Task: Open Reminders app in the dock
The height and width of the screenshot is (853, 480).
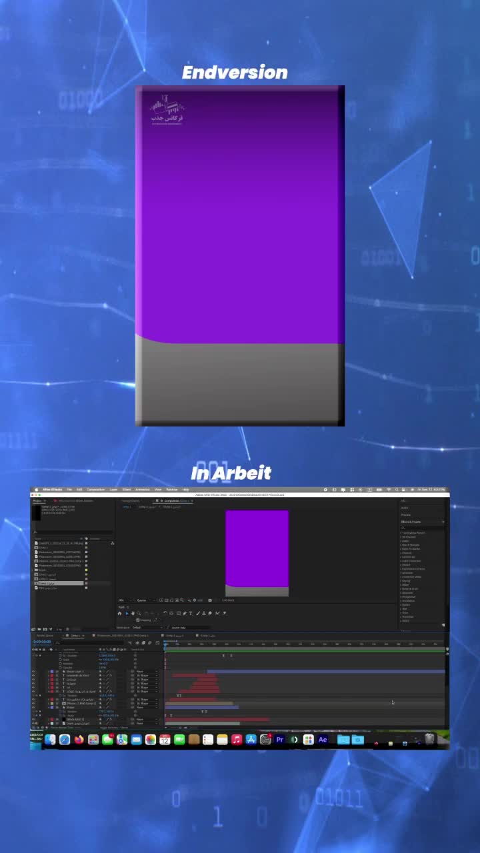Action: click(208, 740)
